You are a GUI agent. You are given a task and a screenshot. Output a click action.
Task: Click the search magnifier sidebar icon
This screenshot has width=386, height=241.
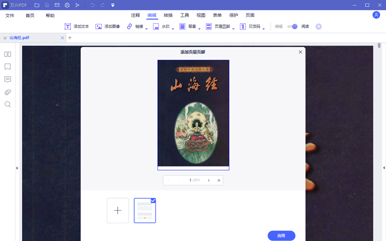pos(8,104)
